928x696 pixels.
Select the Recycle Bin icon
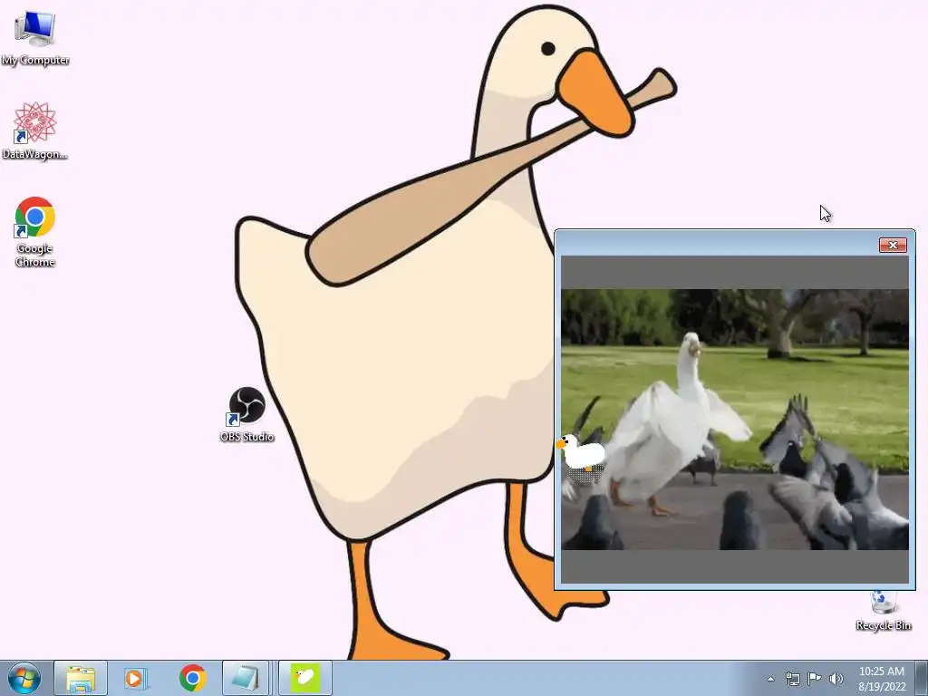883,612
